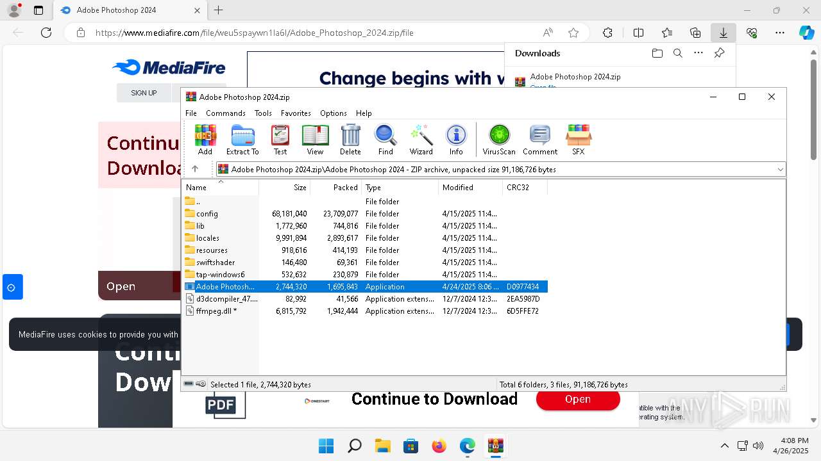The height and width of the screenshot is (461, 821).
Task: Open Edge extensions puzzle icon
Action: pos(607,33)
